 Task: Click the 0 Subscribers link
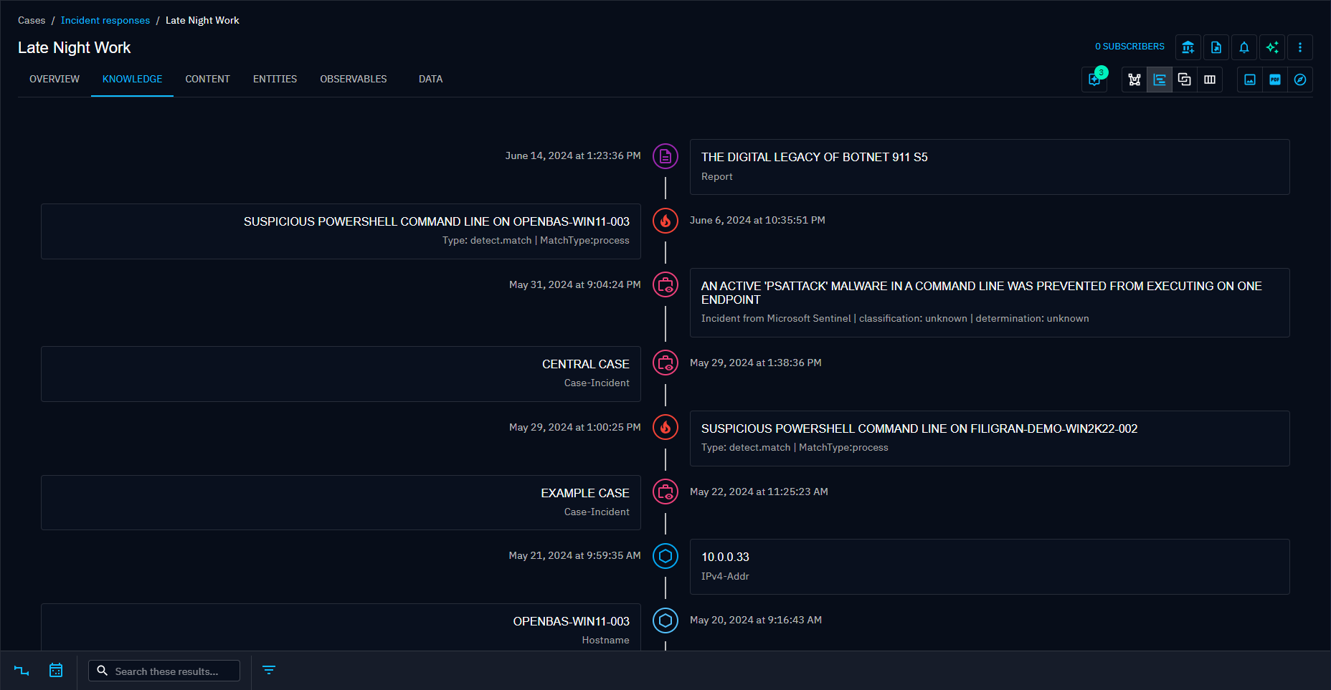[1129, 47]
